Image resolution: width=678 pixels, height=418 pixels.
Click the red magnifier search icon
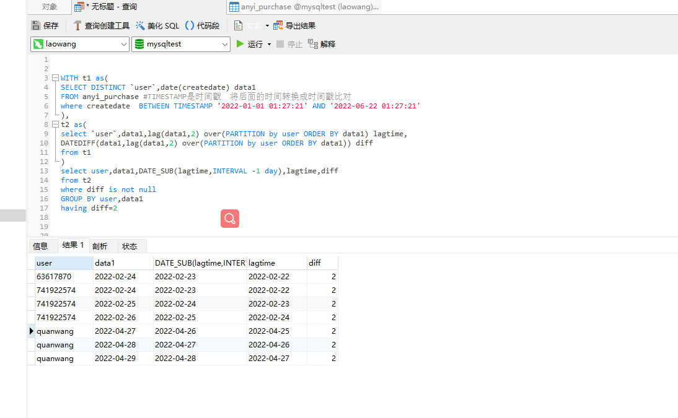229,219
